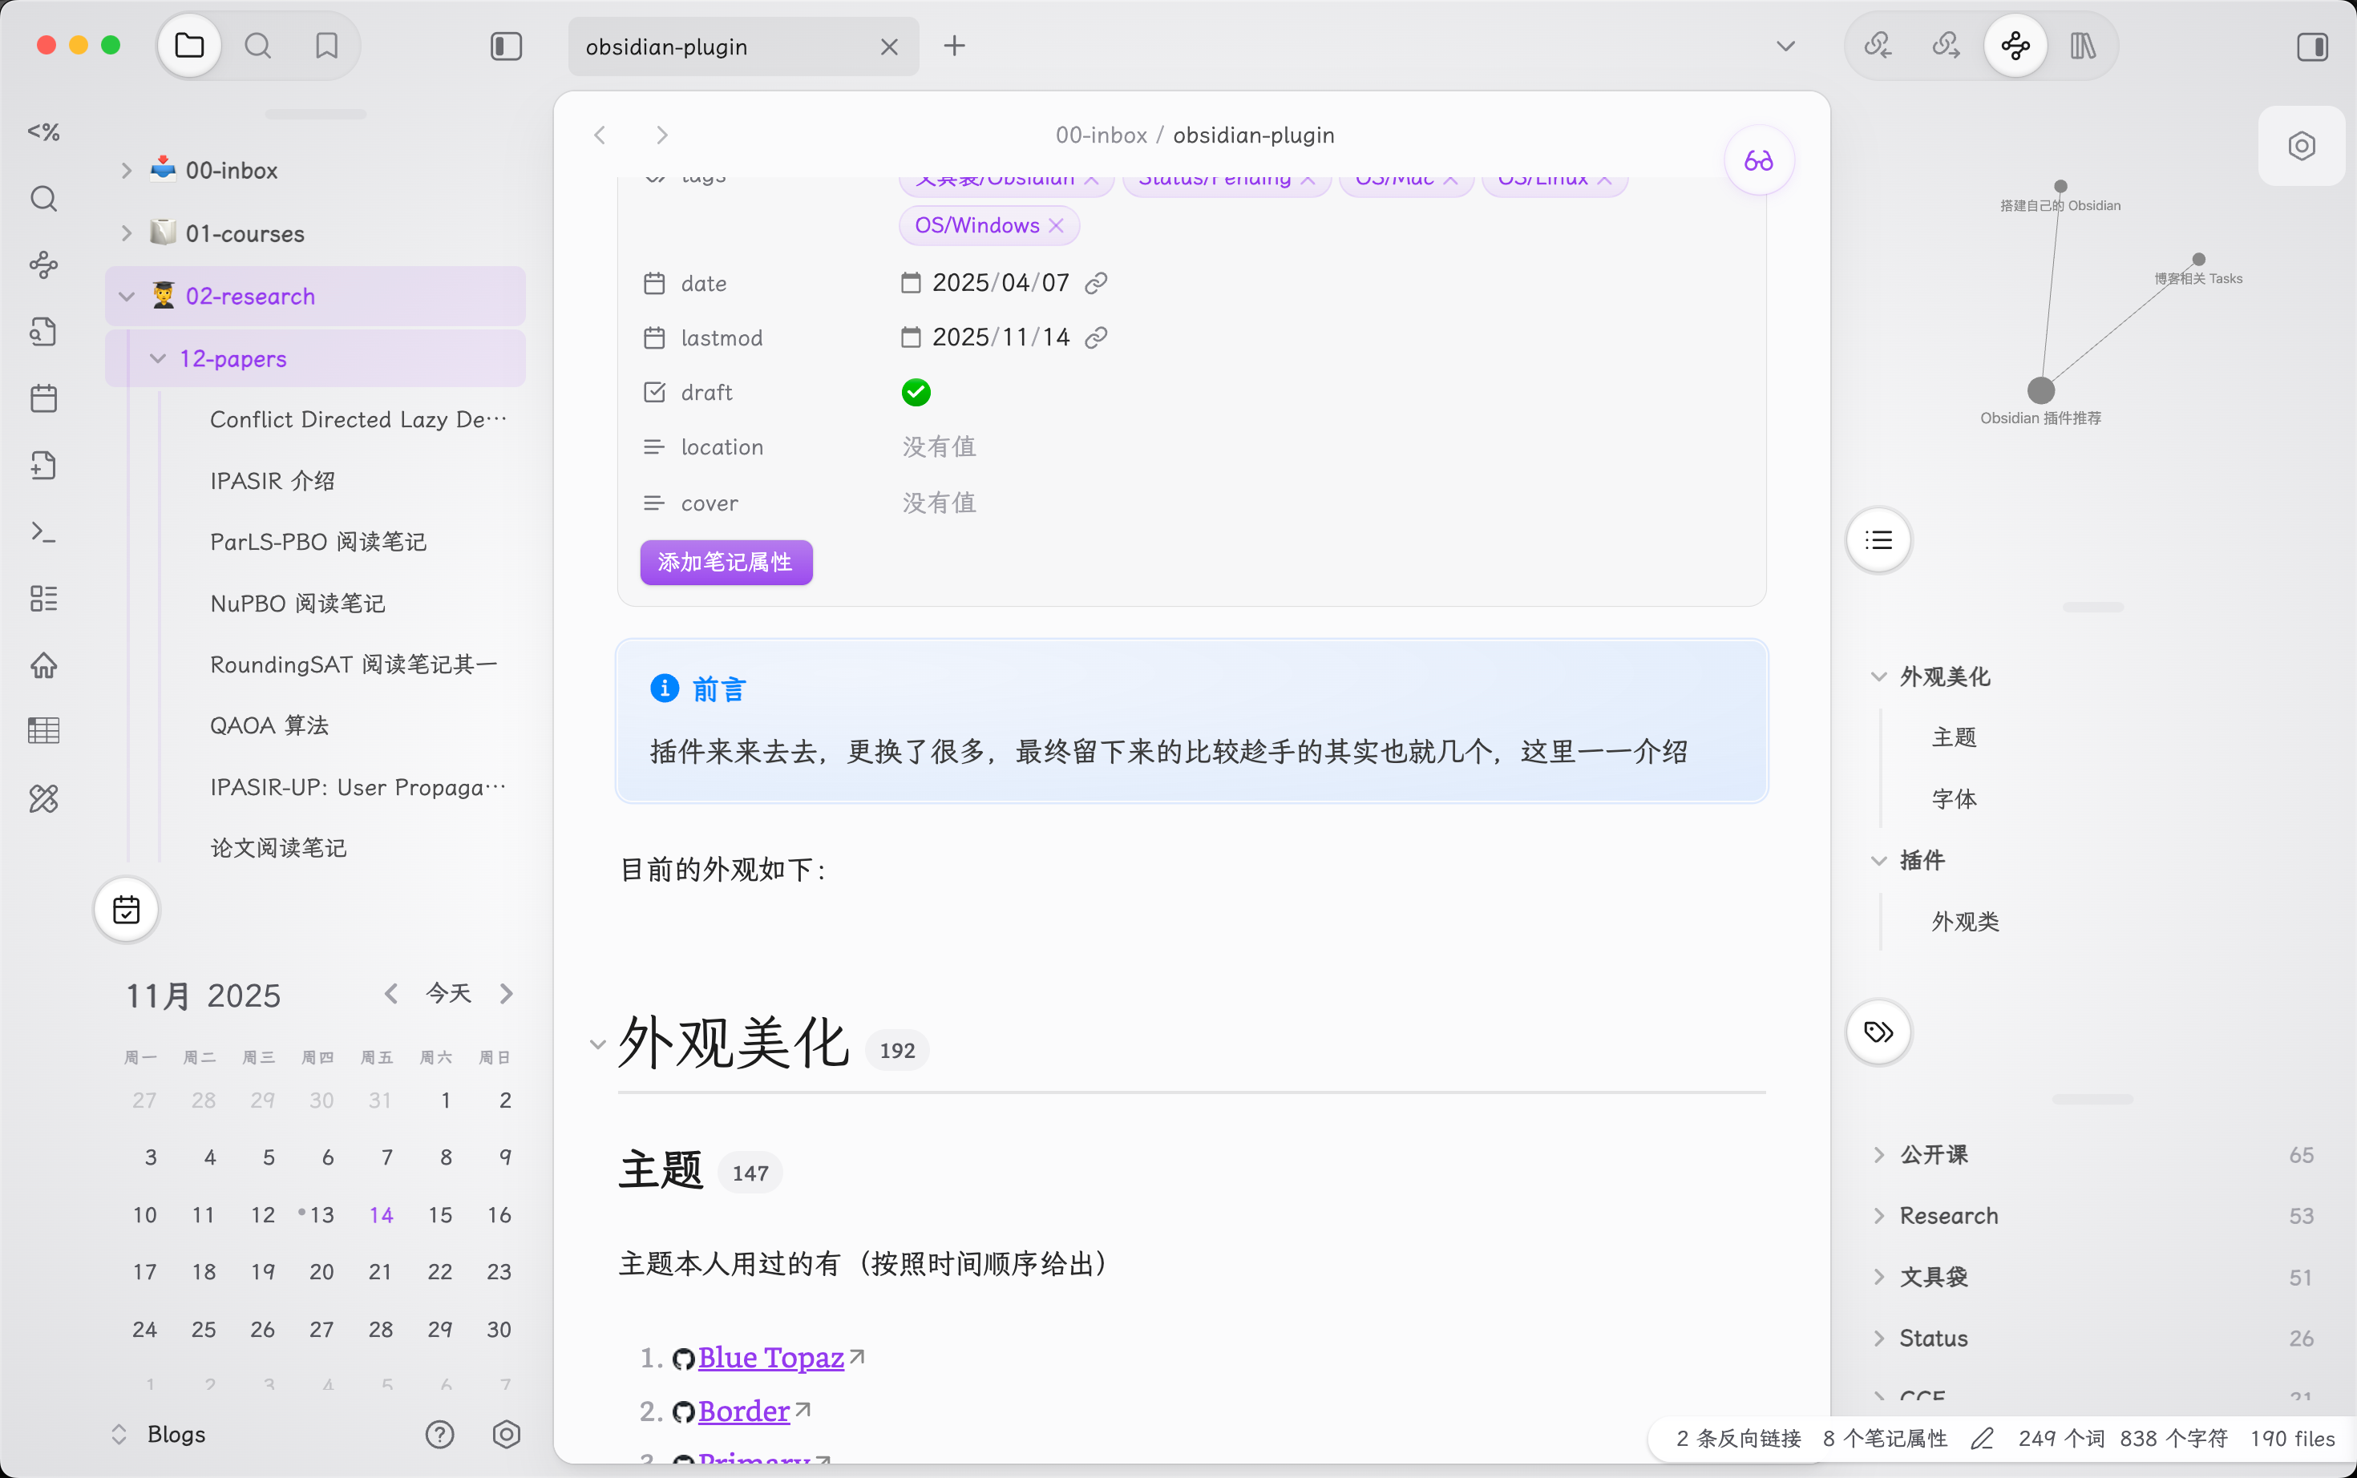Remove the OS/Windows tag
The image size is (2357, 1478).
click(x=1057, y=226)
